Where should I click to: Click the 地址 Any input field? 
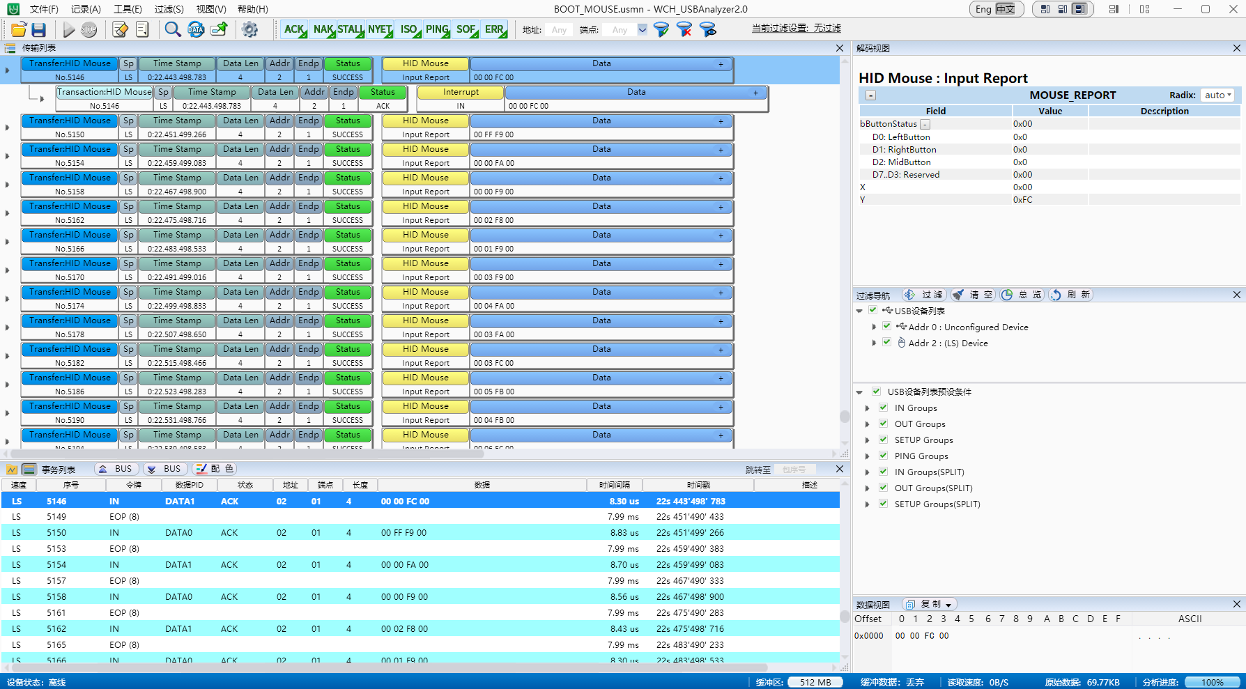click(559, 30)
